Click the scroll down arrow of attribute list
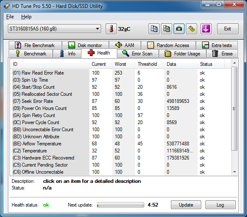The image size is (247, 217). (235, 172)
